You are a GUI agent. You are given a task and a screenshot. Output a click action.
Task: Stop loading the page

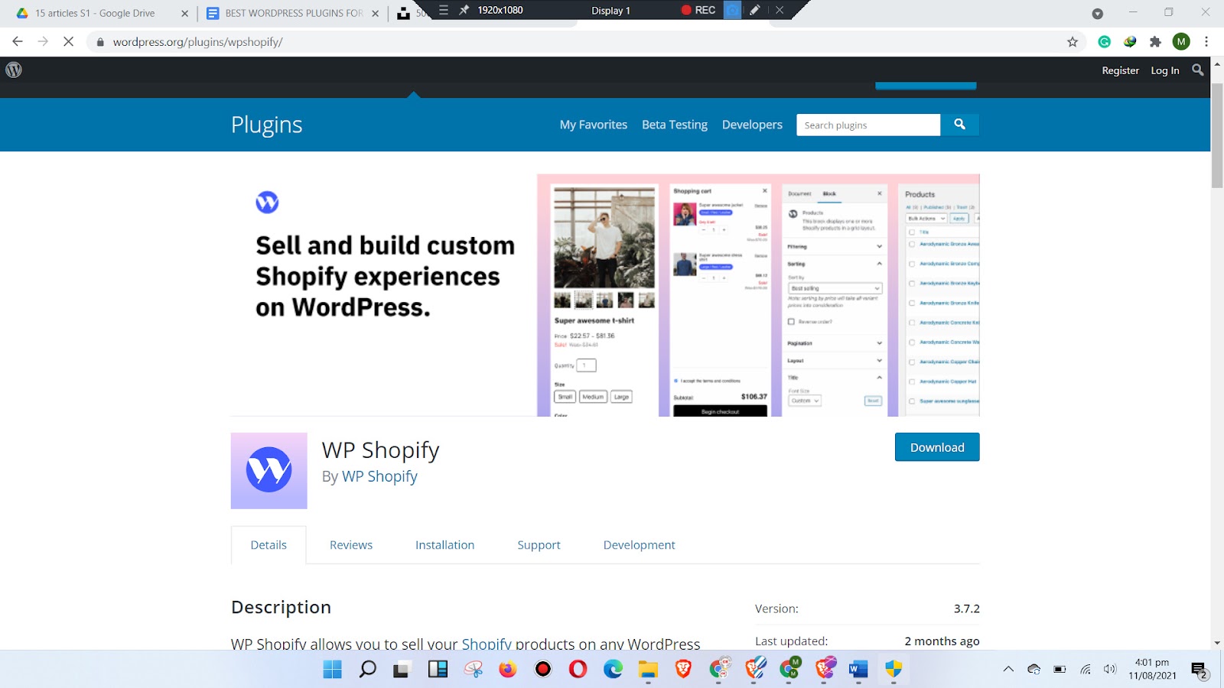[x=68, y=42]
